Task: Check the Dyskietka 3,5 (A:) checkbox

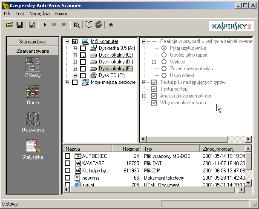Action: point(83,48)
